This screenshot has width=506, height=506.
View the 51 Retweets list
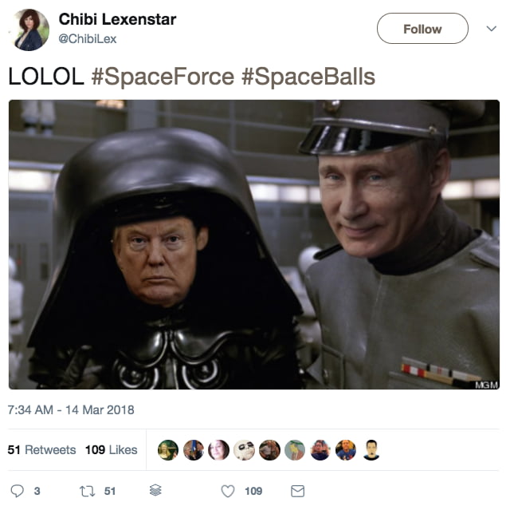[41, 450]
